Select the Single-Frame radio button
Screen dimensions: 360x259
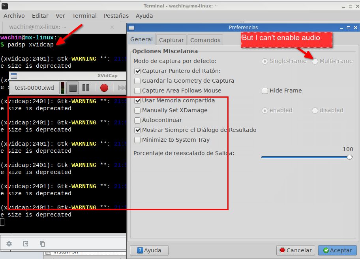click(265, 61)
